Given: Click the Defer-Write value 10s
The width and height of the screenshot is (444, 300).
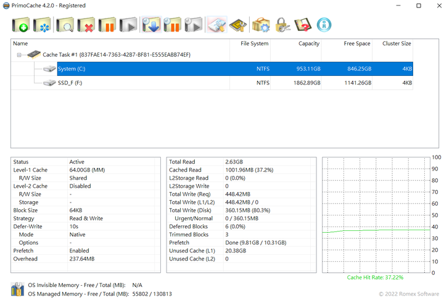Looking at the screenshot, I should click(74, 227).
